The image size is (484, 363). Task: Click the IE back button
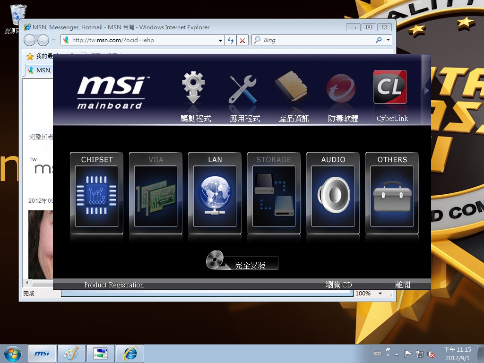click(30, 40)
